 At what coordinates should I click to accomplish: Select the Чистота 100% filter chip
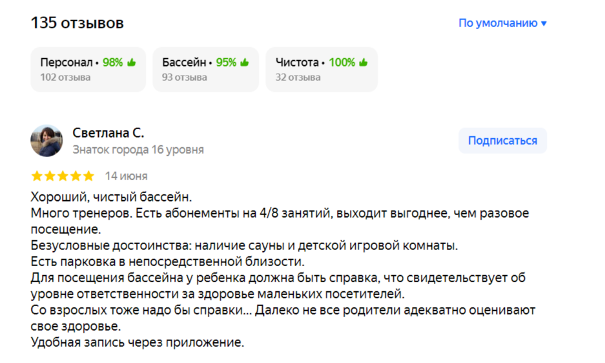(322, 70)
